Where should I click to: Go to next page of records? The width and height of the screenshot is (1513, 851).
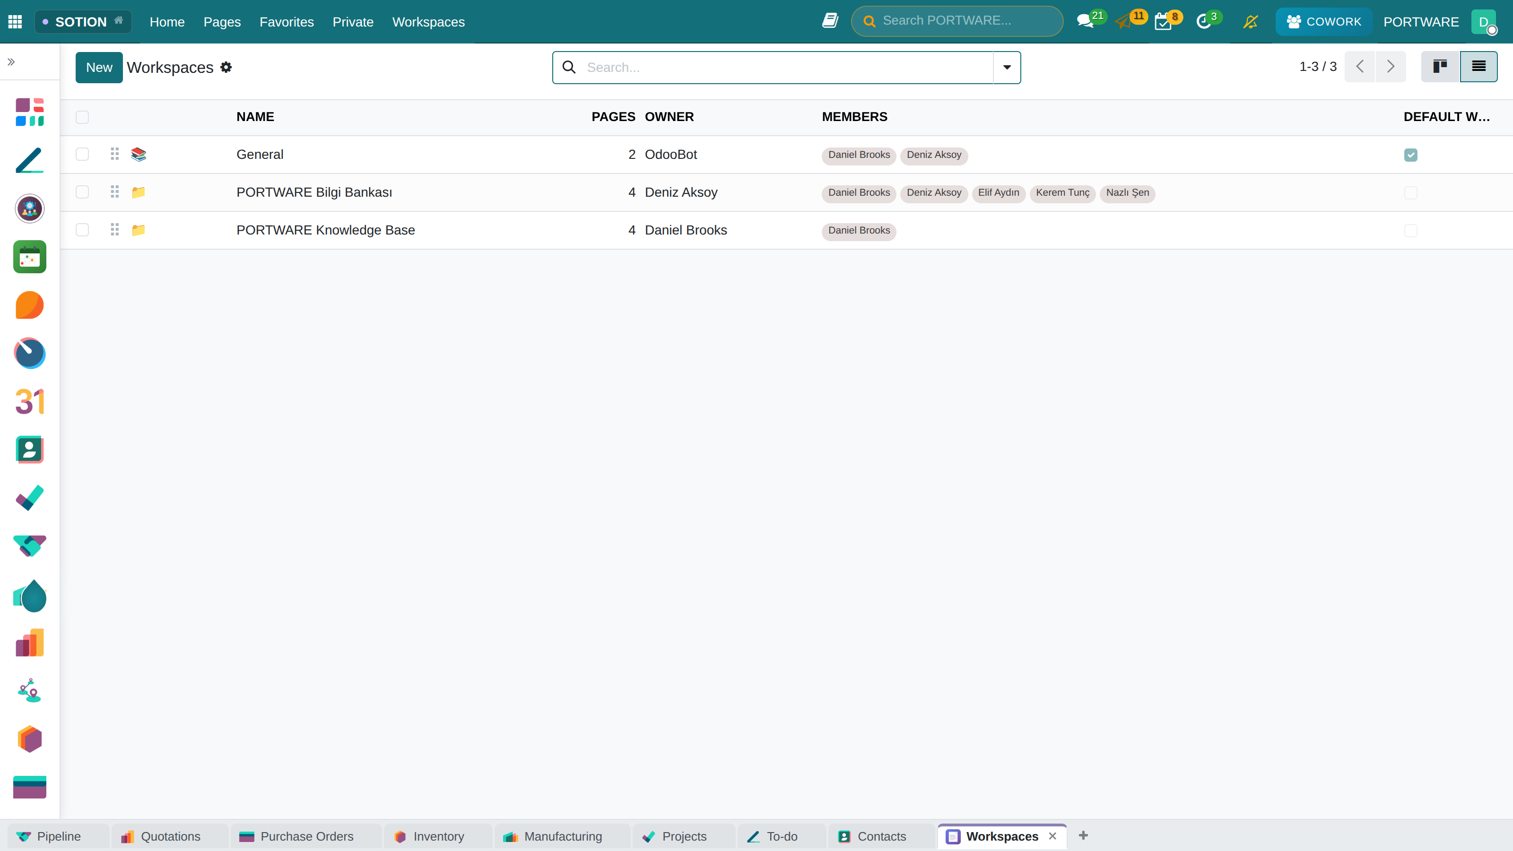[x=1390, y=66]
